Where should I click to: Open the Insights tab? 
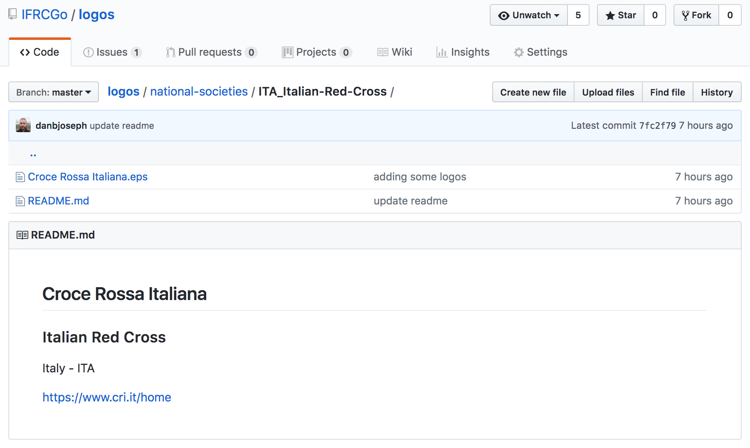tap(463, 52)
